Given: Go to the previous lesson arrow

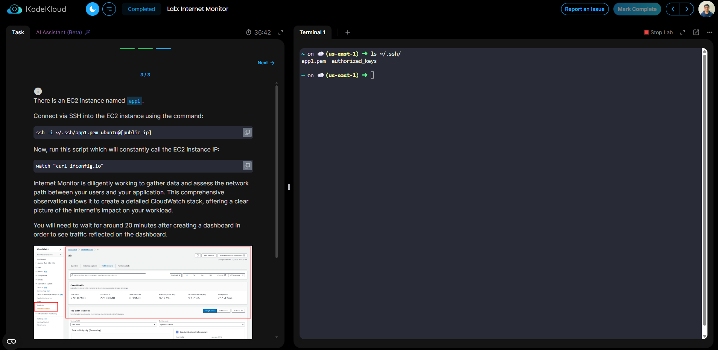Looking at the screenshot, I should click(673, 9).
